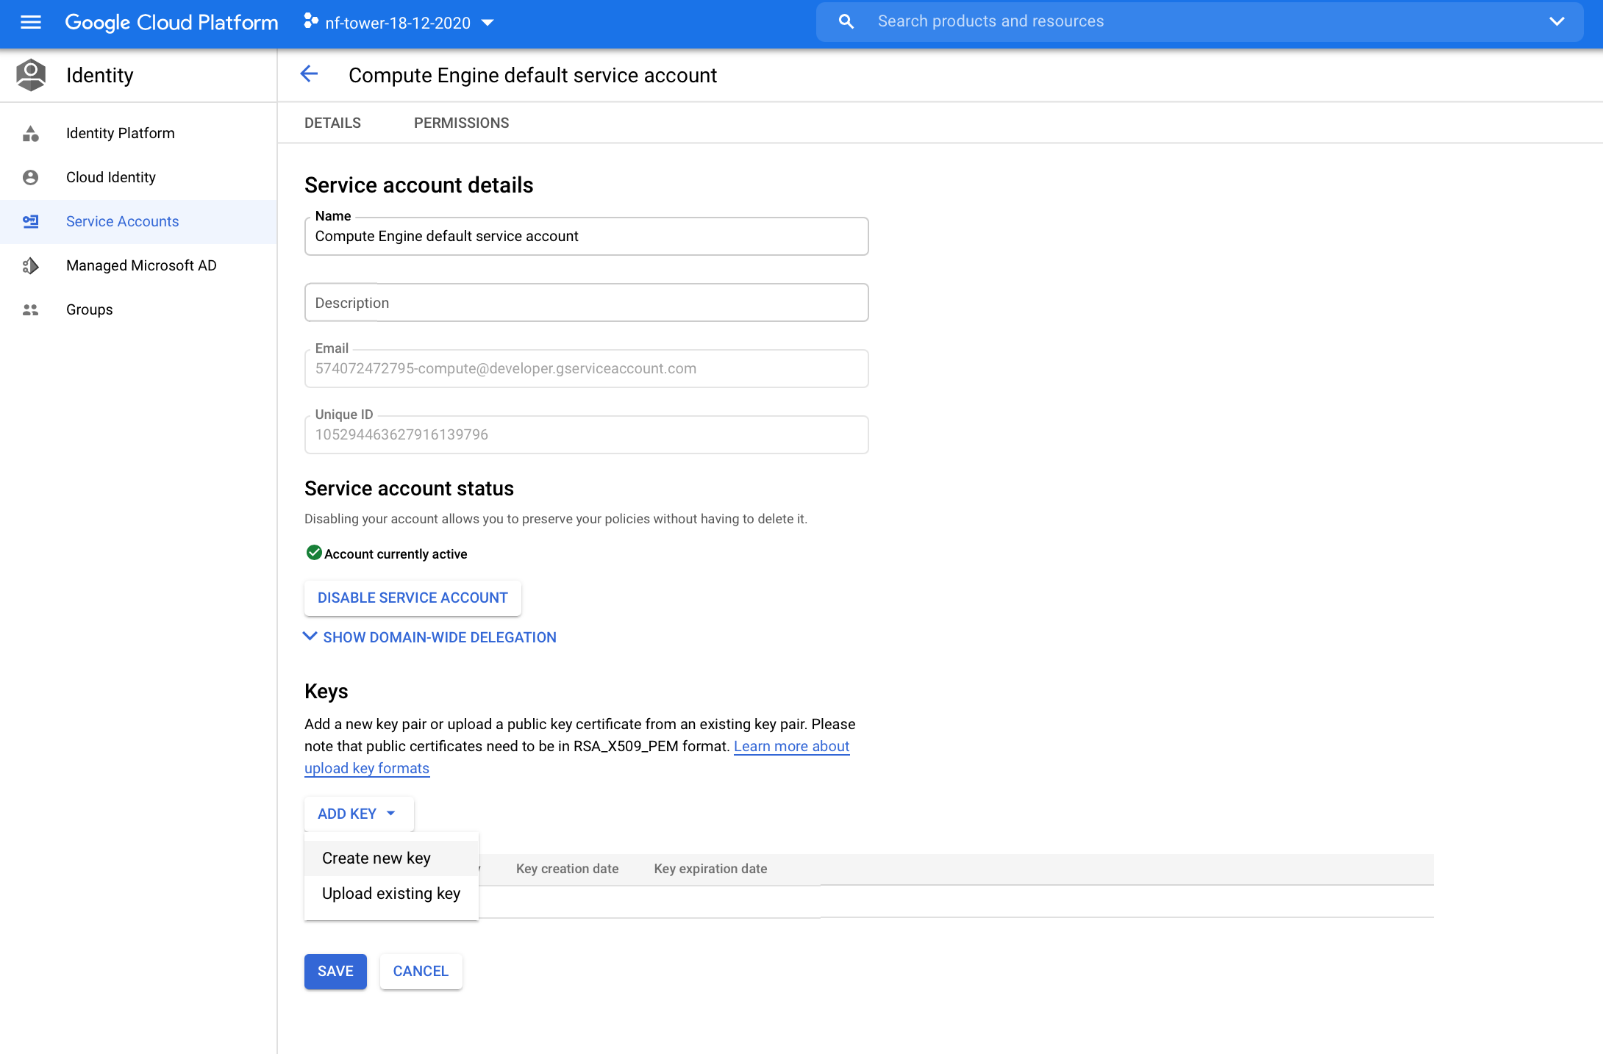Click into the Description input field
The image size is (1603, 1054).
coord(586,303)
